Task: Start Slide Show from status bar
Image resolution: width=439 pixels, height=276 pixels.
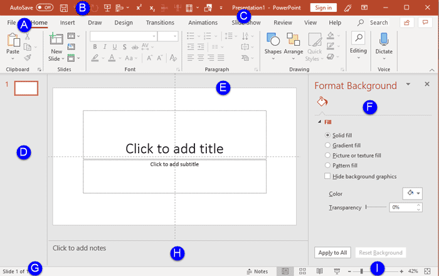Action: 337,271
